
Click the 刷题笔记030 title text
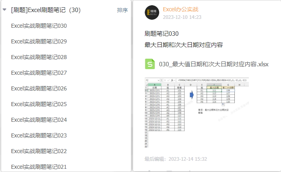(x=162, y=34)
